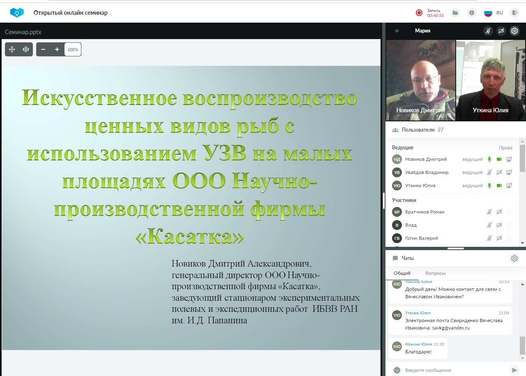Screen dimensions: 526x376
Task: Switch to the Общий chat tab
Action: tap(402, 273)
